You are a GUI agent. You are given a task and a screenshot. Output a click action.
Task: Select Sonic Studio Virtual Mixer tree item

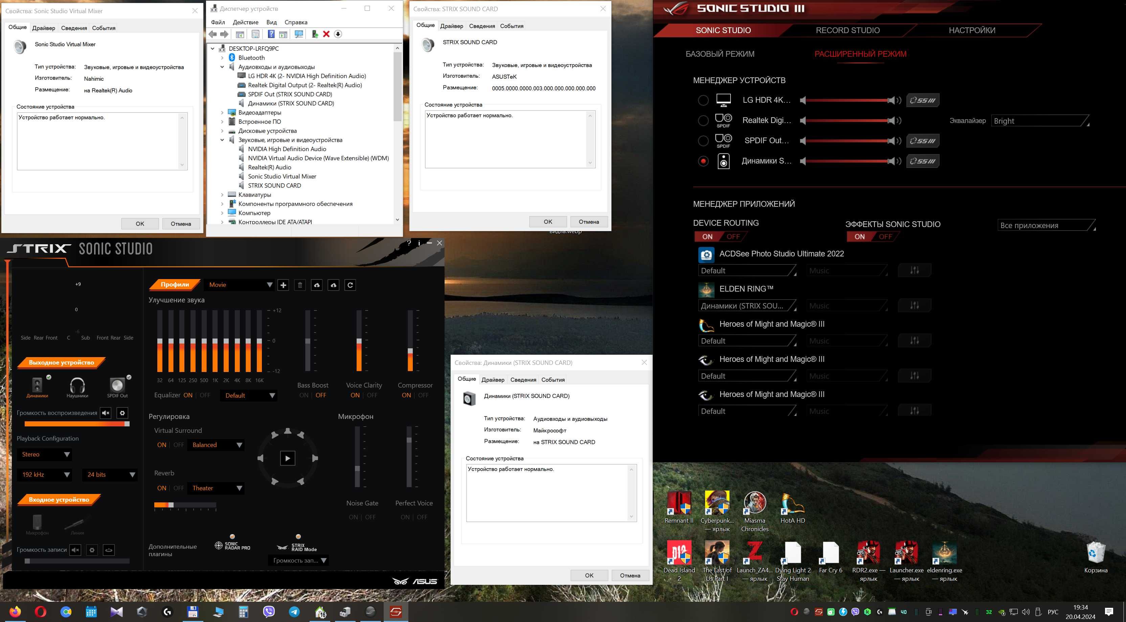pos(282,176)
